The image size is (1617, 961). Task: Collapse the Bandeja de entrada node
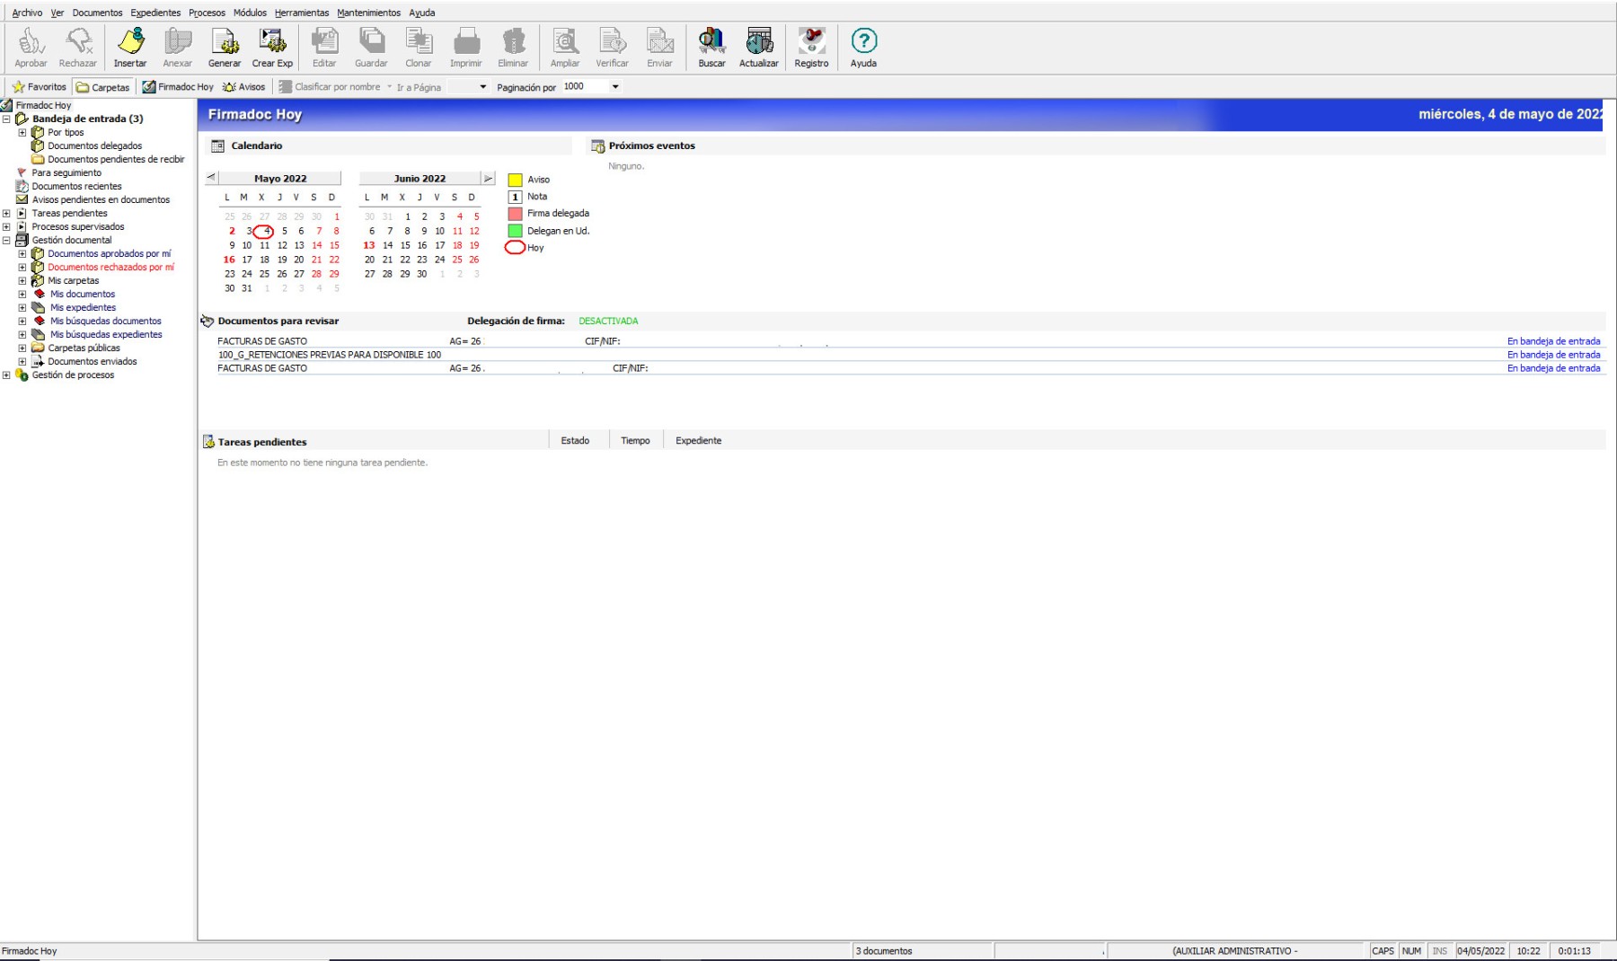coord(7,119)
